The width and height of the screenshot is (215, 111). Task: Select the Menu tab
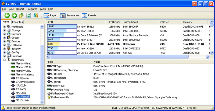(x=6, y=22)
